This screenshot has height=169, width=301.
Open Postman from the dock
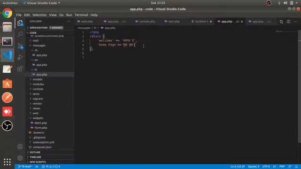click(x=8, y=98)
